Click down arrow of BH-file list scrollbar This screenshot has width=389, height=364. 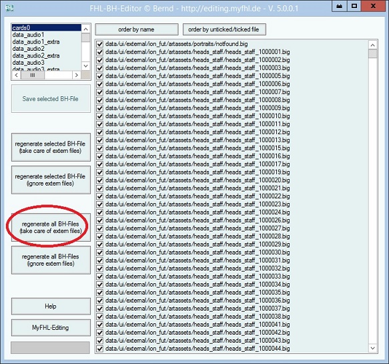tap(85, 66)
